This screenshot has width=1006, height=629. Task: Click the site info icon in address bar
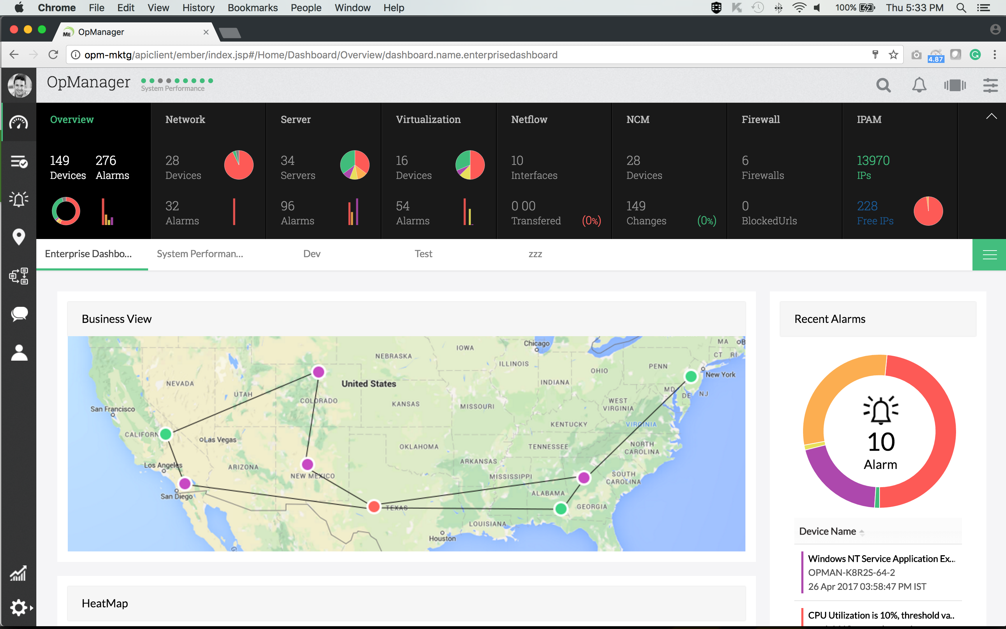[75, 55]
